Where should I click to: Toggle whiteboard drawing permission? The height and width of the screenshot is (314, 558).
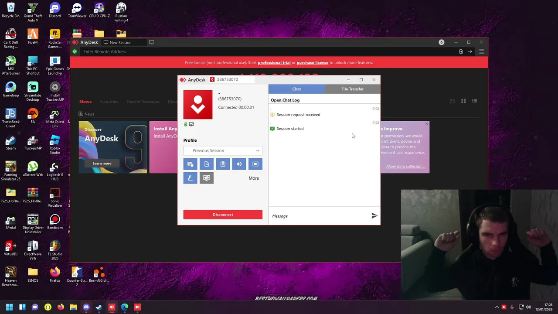point(190,178)
